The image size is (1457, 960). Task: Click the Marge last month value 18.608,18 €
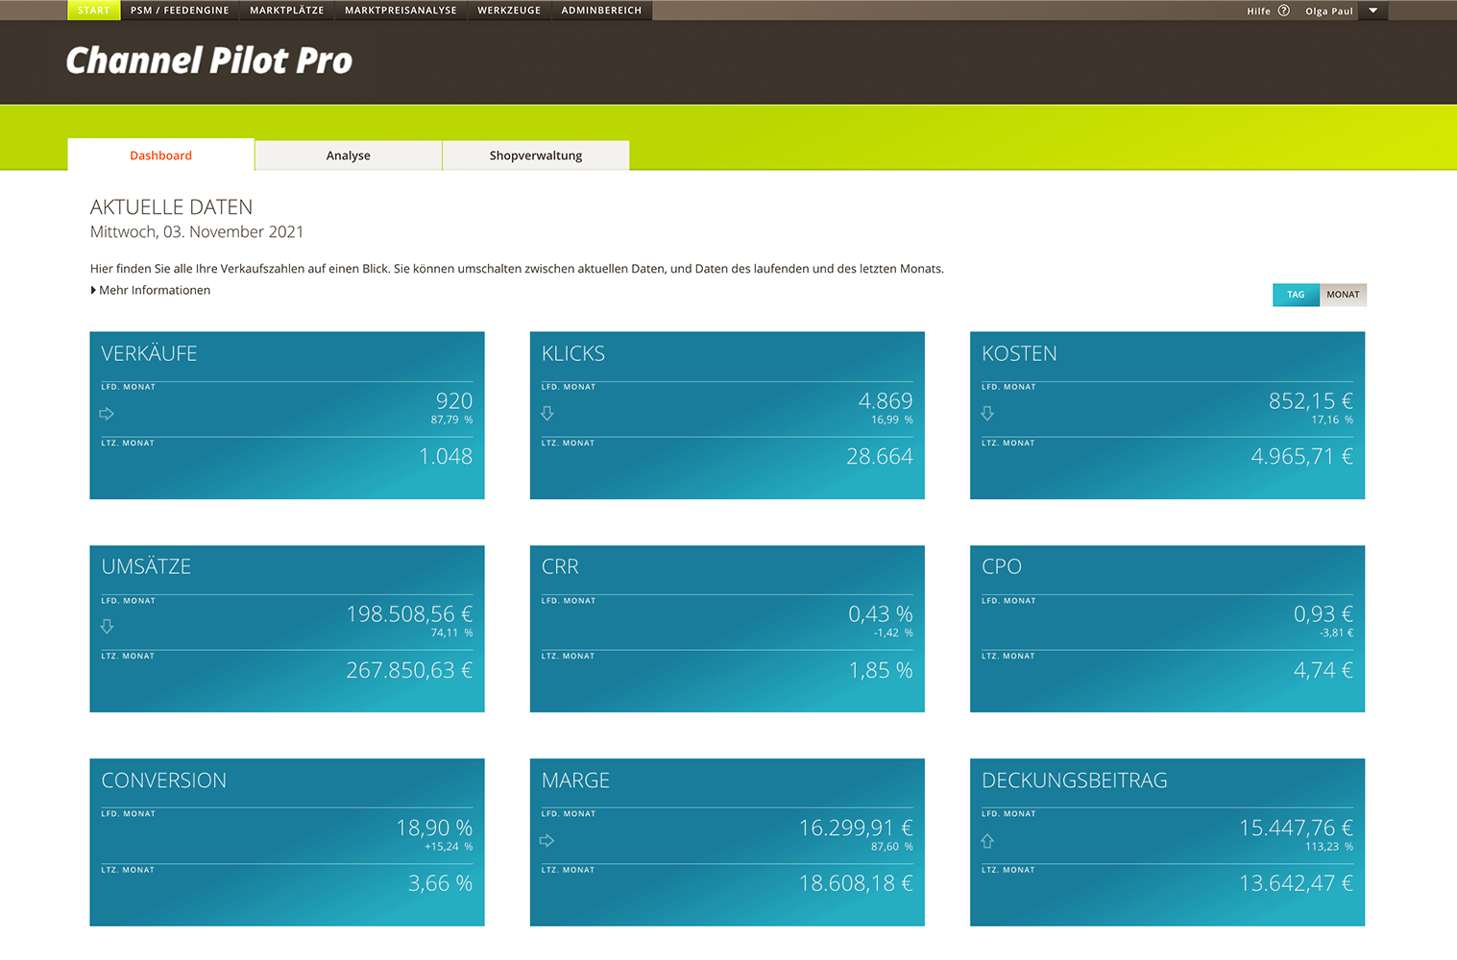(856, 883)
